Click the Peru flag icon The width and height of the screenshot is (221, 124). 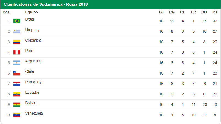point(17,52)
